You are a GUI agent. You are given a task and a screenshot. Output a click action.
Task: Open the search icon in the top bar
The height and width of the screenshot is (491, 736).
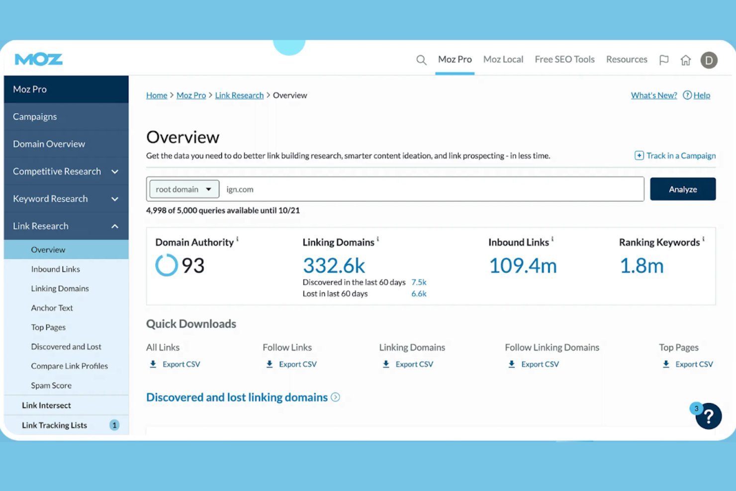421,60
